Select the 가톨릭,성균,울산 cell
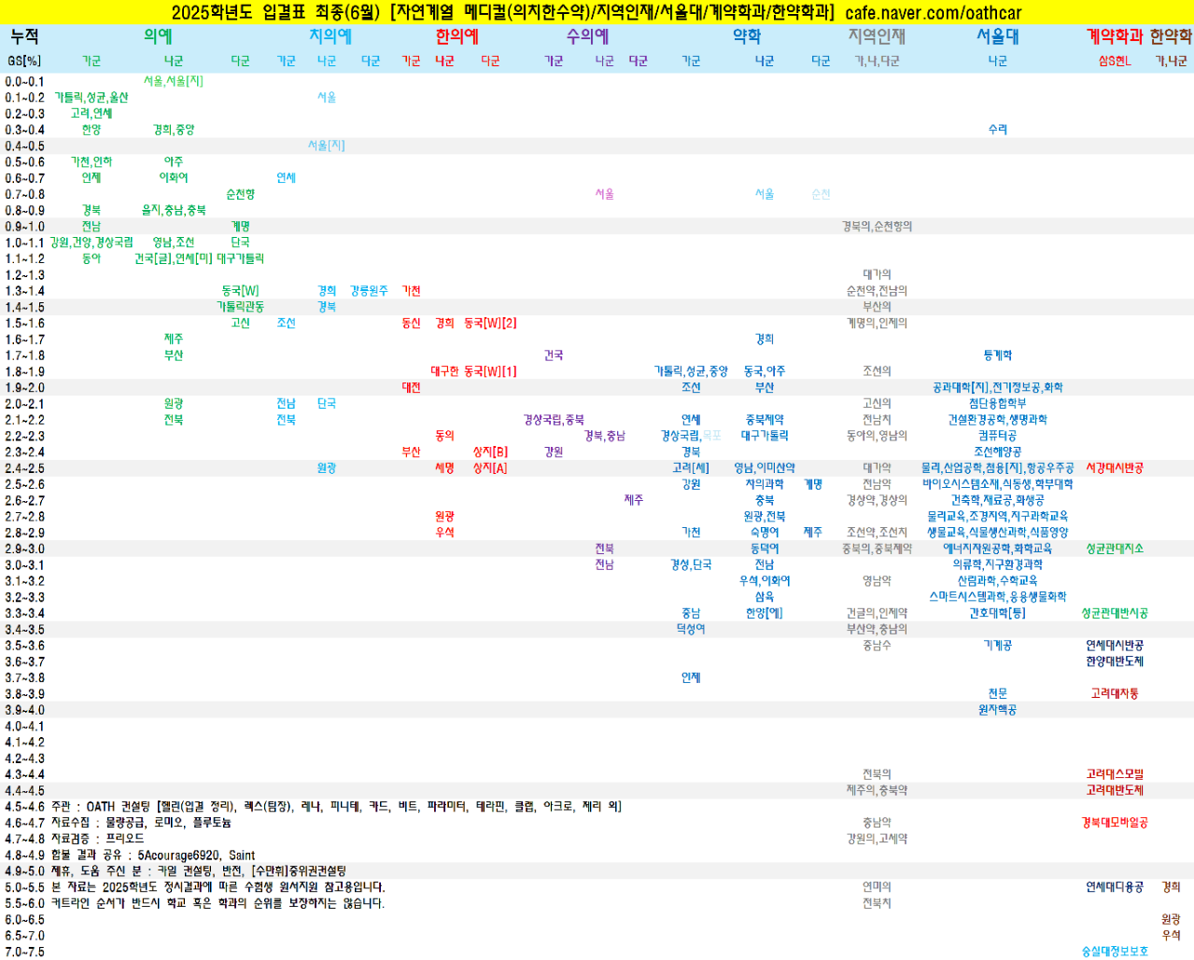The width and height of the screenshot is (1194, 960). (91, 97)
